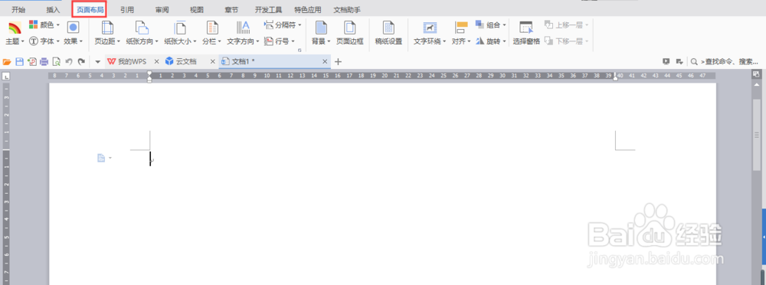766x285 pixels.
Task: Click the 查找命令 search box
Action: pos(730,61)
